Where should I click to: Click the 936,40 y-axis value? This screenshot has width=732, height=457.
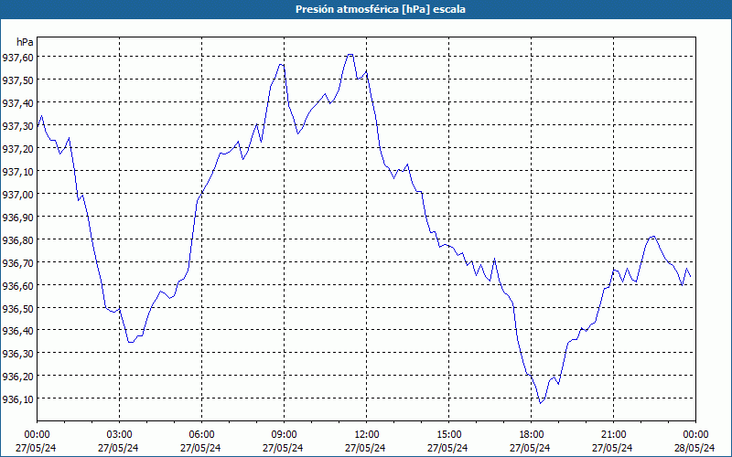pyautogui.click(x=17, y=330)
